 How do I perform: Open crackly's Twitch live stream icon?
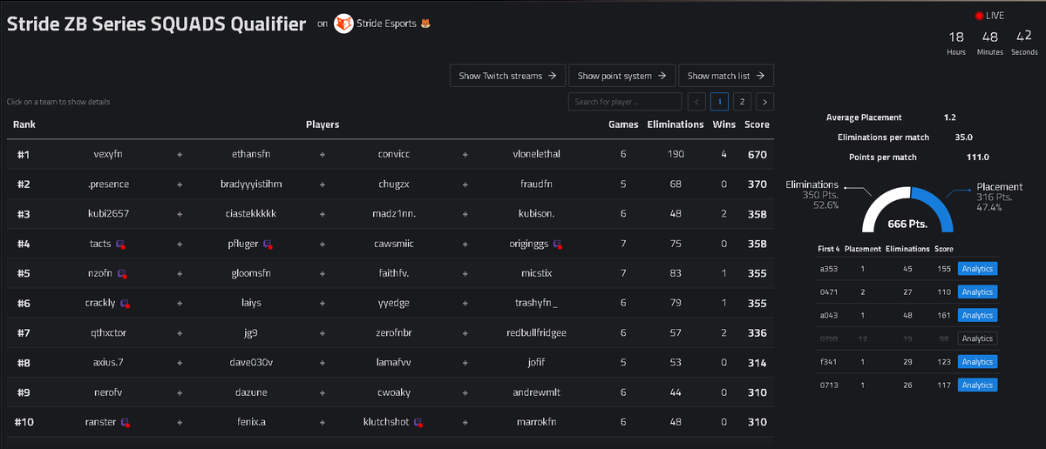pos(125,303)
